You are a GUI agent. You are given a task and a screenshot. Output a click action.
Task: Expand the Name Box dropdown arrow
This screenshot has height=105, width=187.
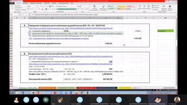pyautogui.click(x=18, y=15)
